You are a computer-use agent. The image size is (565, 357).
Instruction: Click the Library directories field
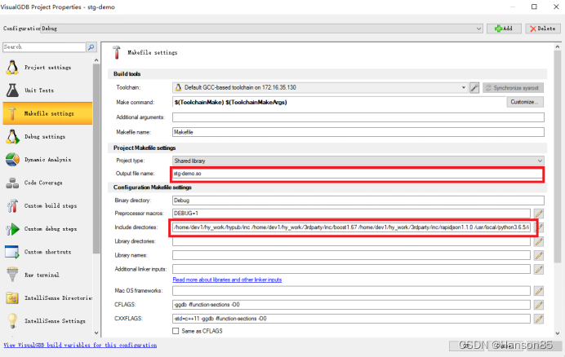click(351, 241)
